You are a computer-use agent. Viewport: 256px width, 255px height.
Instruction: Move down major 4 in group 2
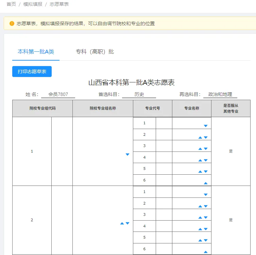(x=206, y=229)
